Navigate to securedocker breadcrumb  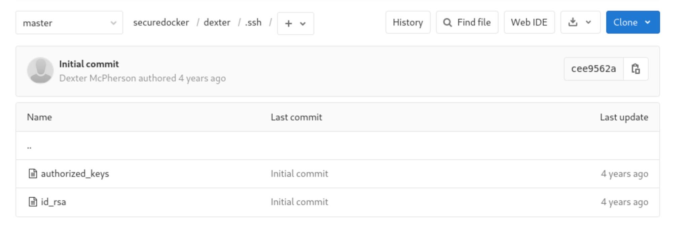click(x=161, y=22)
